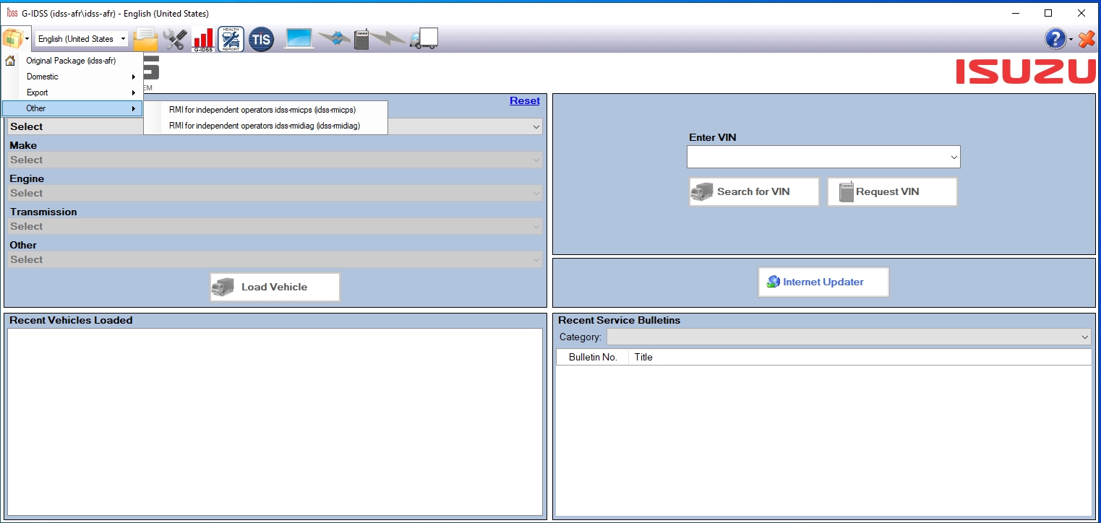
Task: Minimize the G-IDSS window
Action: [1015, 13]
